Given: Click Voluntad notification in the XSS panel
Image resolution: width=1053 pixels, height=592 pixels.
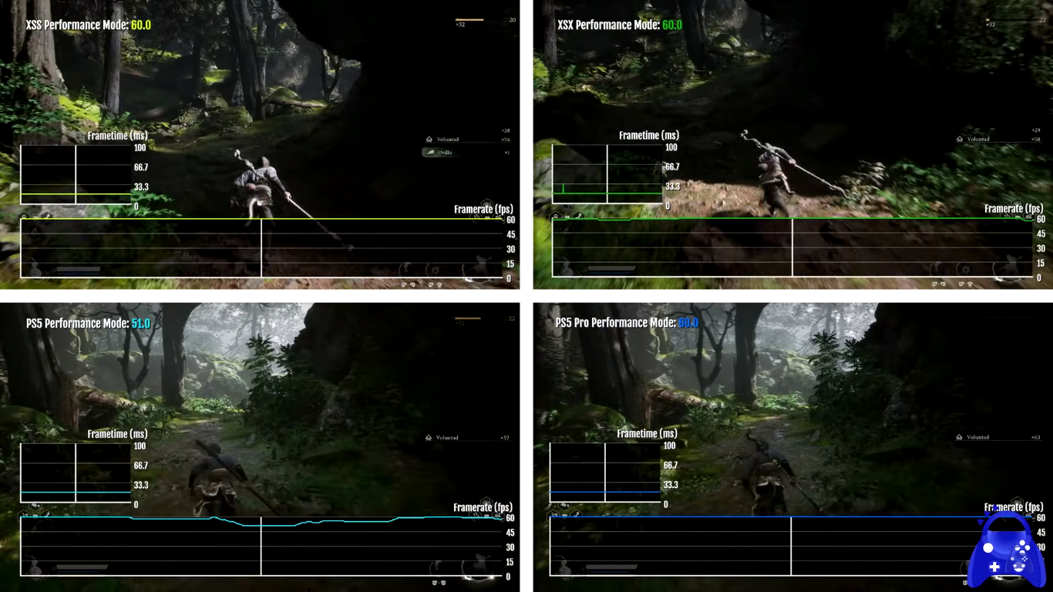Looking at the screenshot, I should point(468,140).
